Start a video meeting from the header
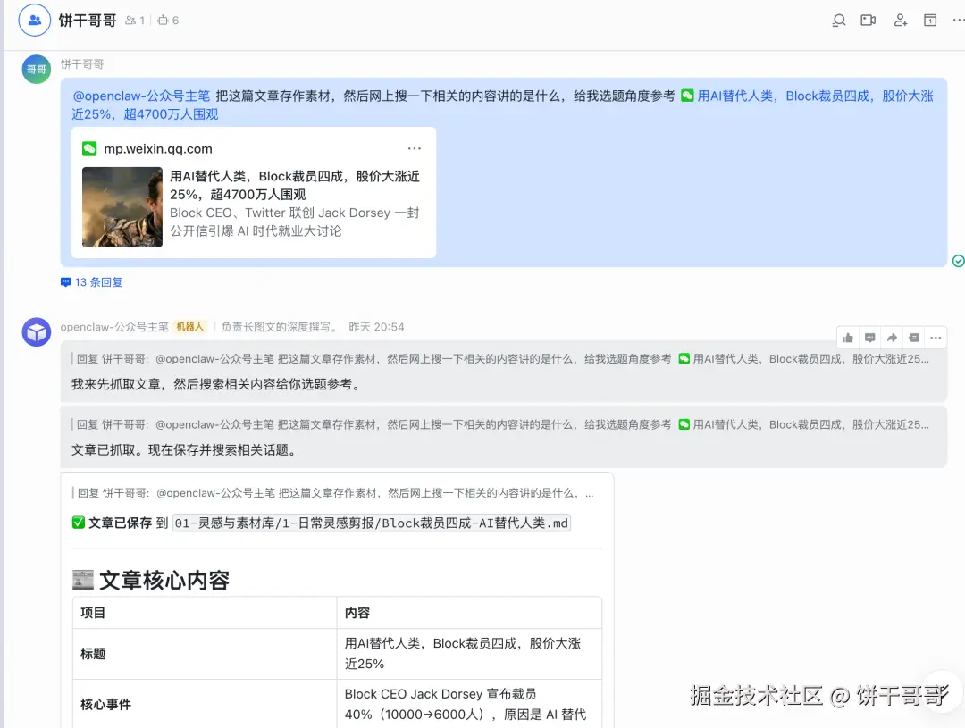 (868, 21)
